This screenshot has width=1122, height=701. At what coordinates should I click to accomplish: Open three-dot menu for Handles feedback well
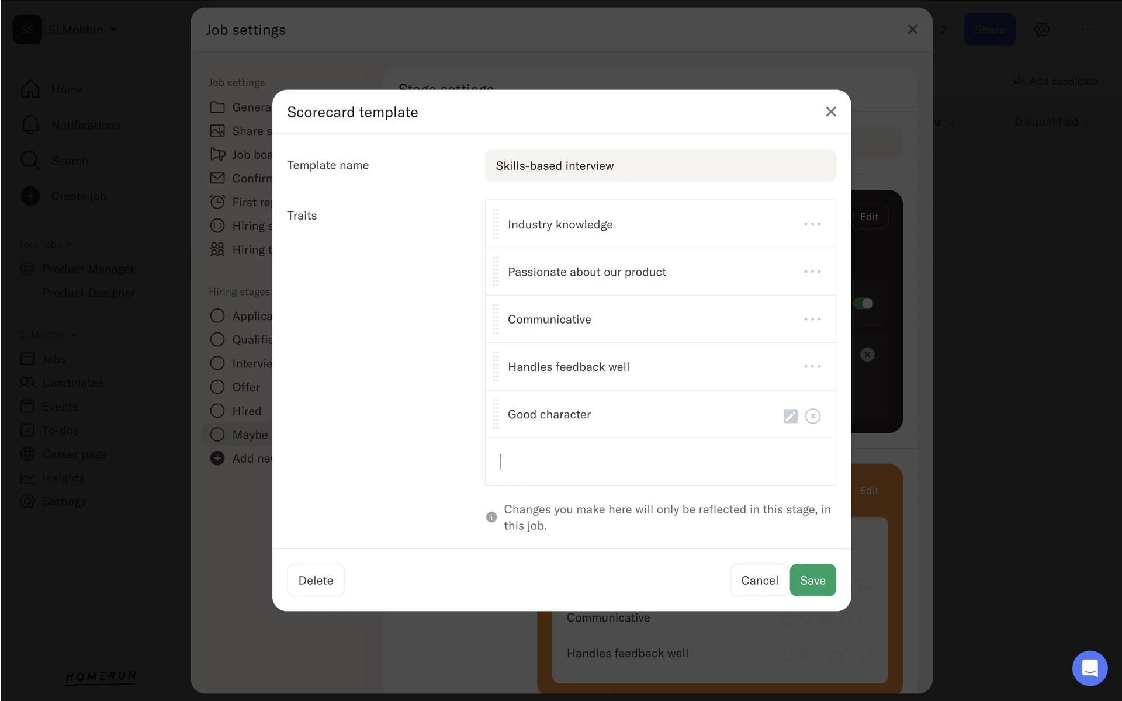(x=812, y=367)
